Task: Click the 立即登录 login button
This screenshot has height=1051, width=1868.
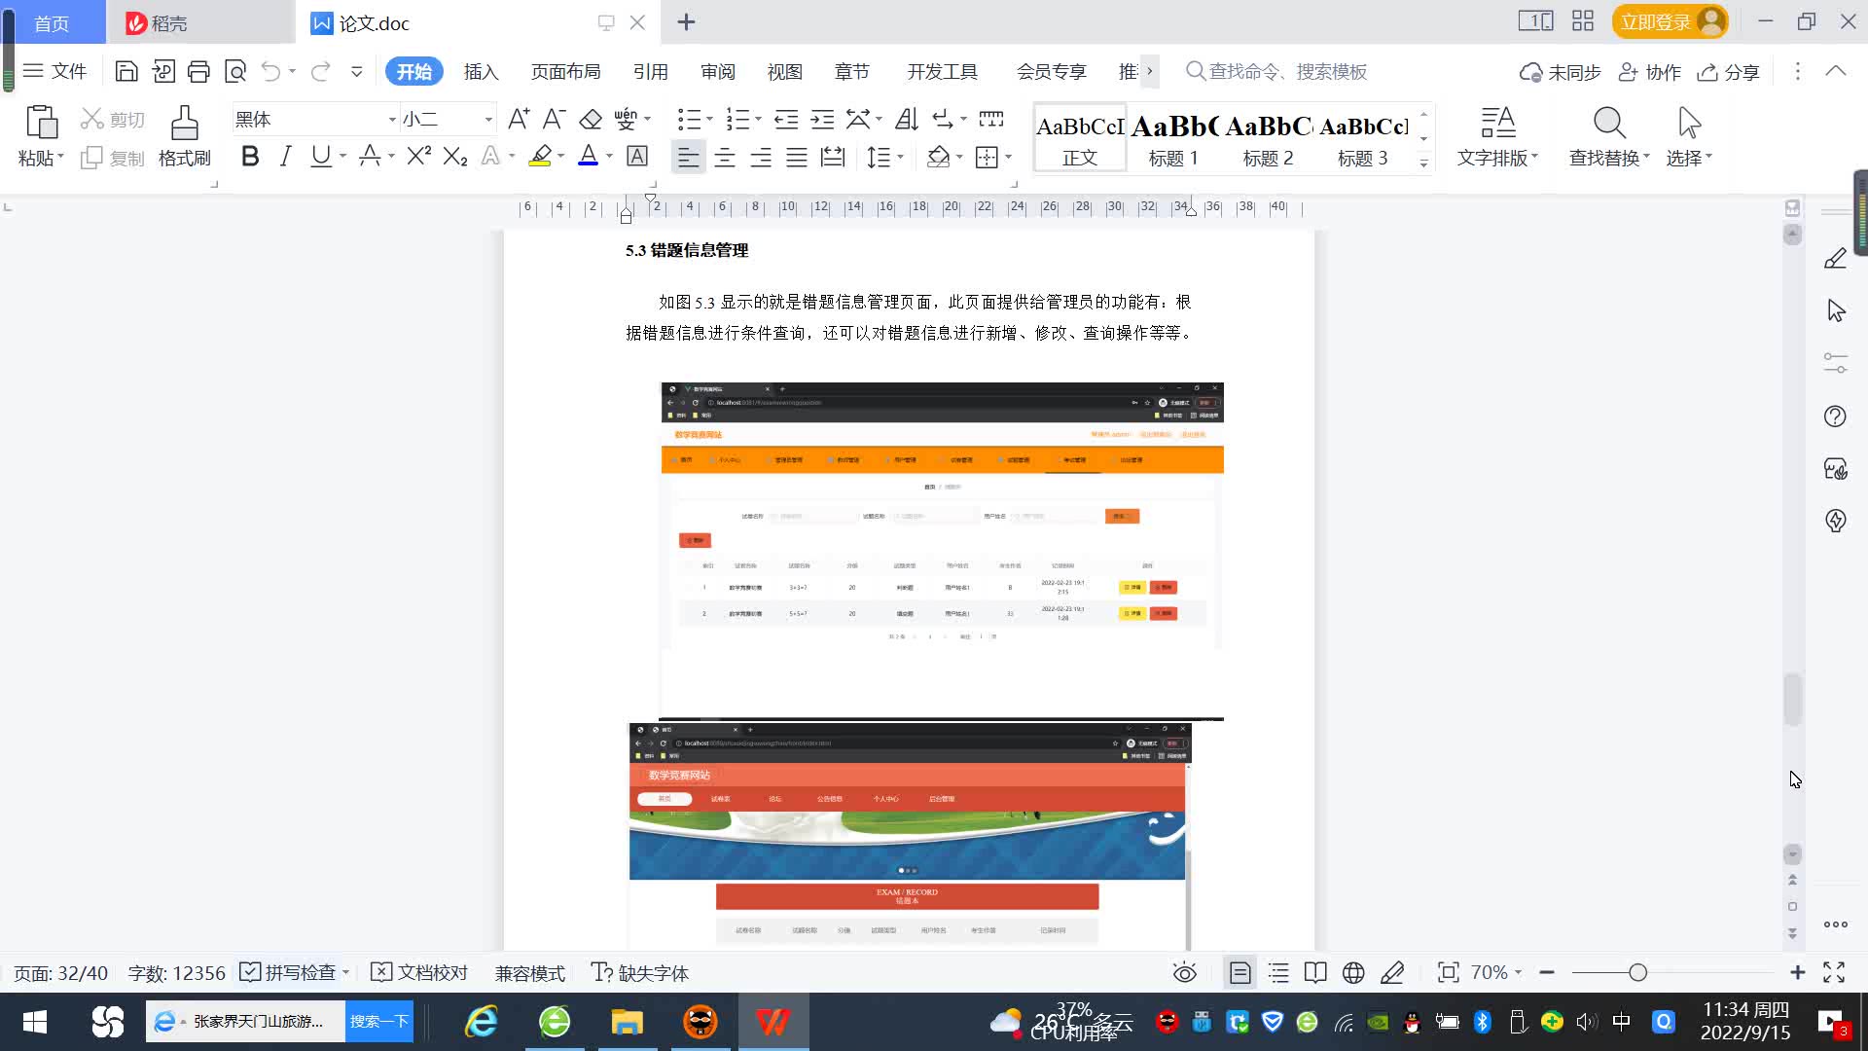Action: coord(1656,22)
